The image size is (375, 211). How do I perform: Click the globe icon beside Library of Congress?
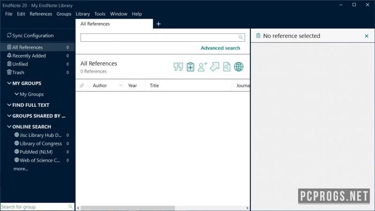click(16, 143)
